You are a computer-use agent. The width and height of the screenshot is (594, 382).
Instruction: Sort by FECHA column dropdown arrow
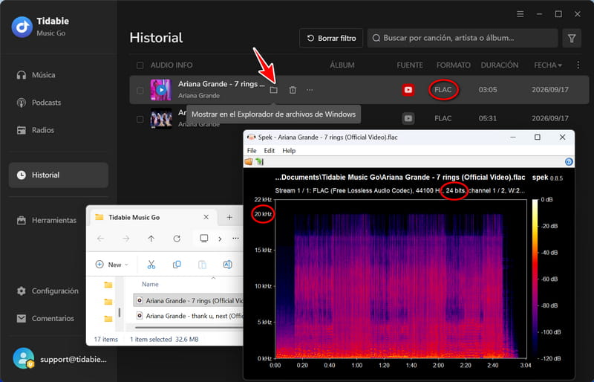[561, 65]
